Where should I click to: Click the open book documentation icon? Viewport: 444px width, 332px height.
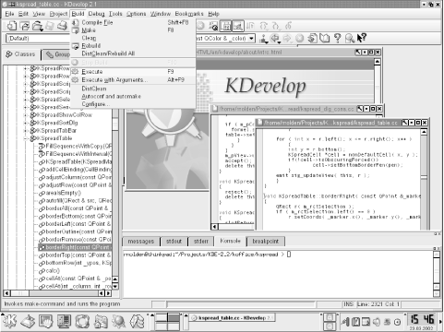pos(324,38)
